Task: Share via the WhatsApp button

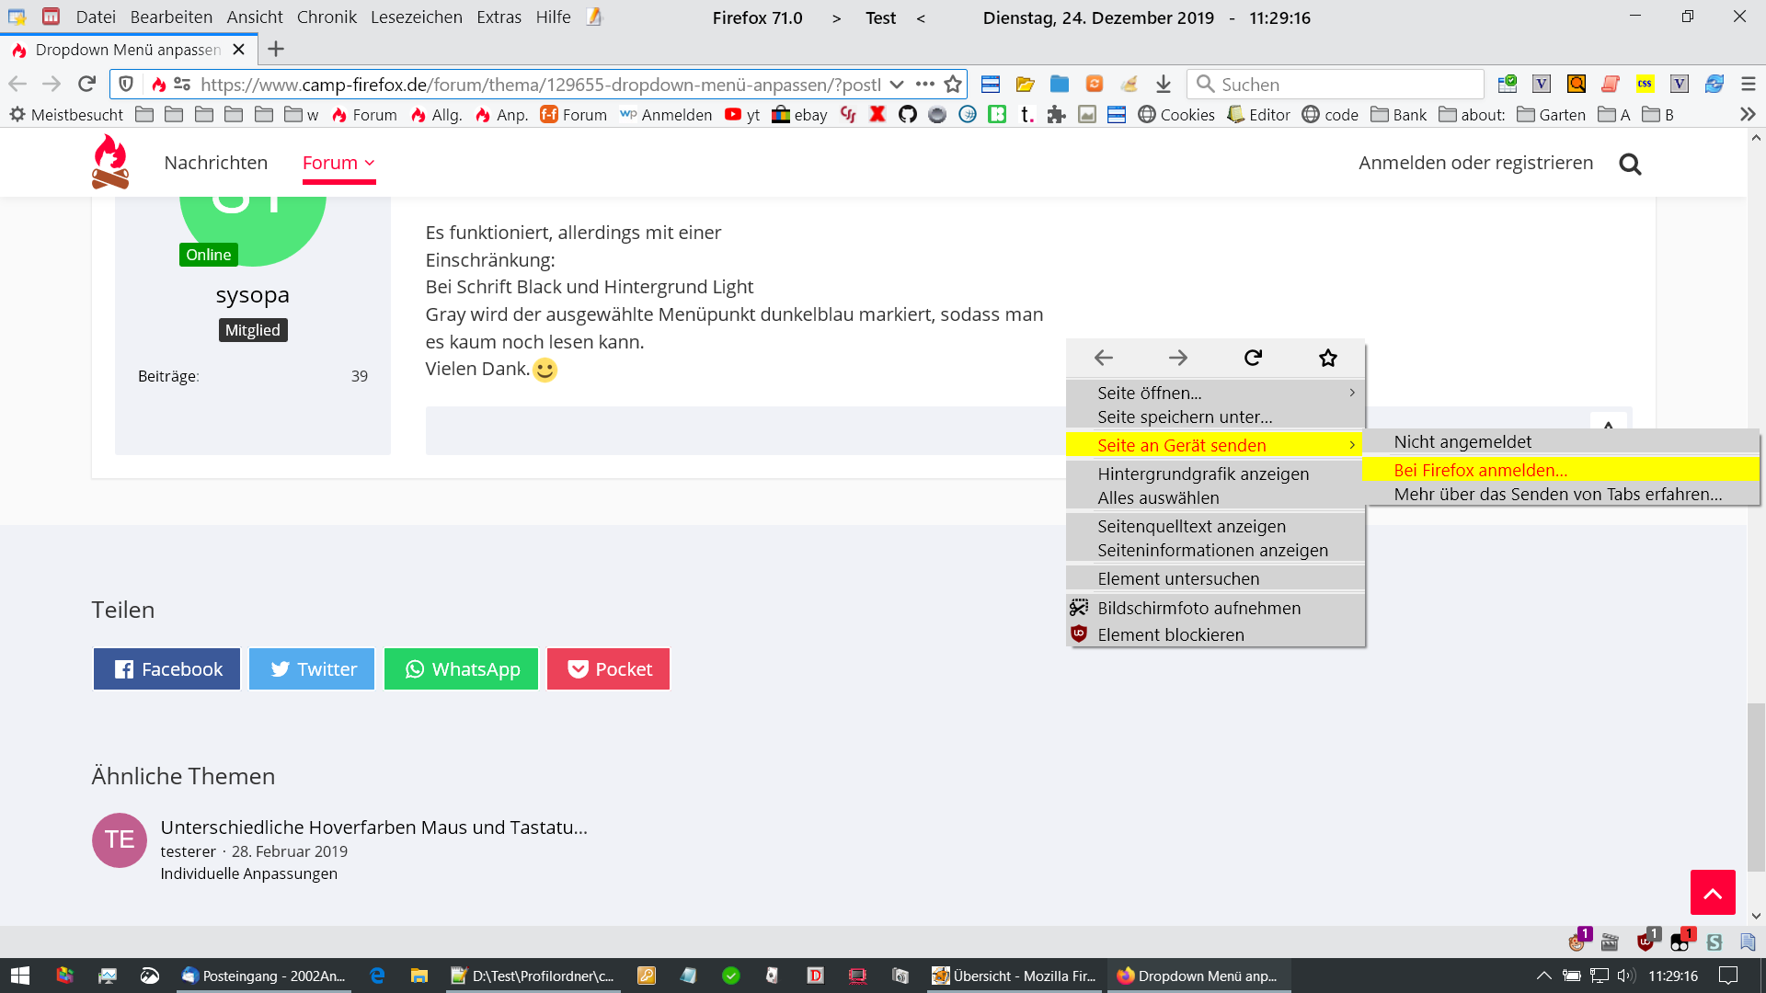Action: pyautogui.click(x=461, y=669)
